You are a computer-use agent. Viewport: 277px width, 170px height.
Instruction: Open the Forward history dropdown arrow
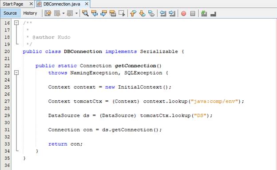click(76, 13)
